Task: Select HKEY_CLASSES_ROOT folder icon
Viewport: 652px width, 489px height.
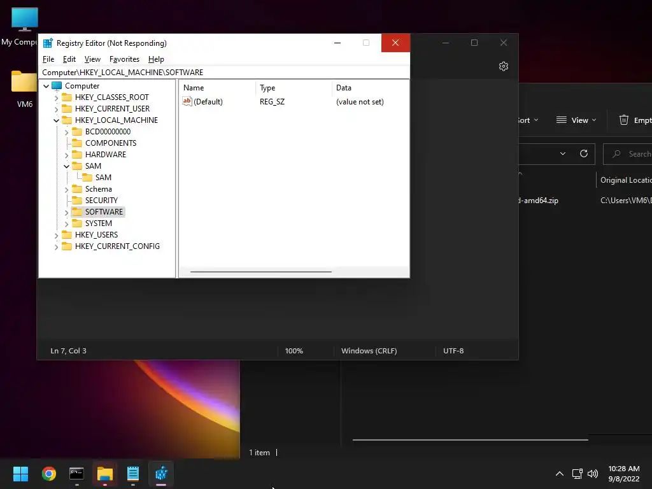Action: tap(66, 97)
